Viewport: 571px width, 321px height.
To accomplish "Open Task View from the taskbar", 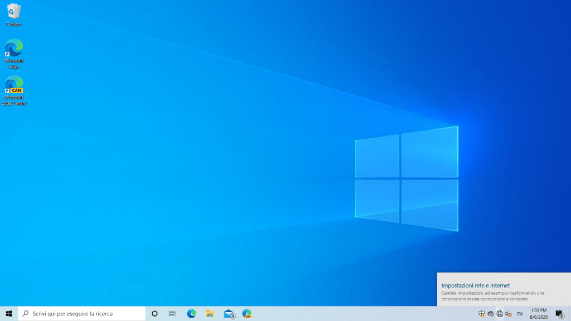I will point(172,314).
